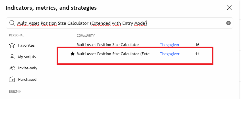The width and height of the screenshot is (241, 114).
Task: Click the Favorites star icon in sidebar
Action: click(12, 45)
